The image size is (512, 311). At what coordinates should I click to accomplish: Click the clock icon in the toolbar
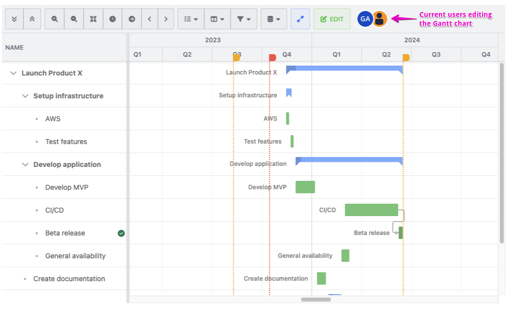(113, 19)
